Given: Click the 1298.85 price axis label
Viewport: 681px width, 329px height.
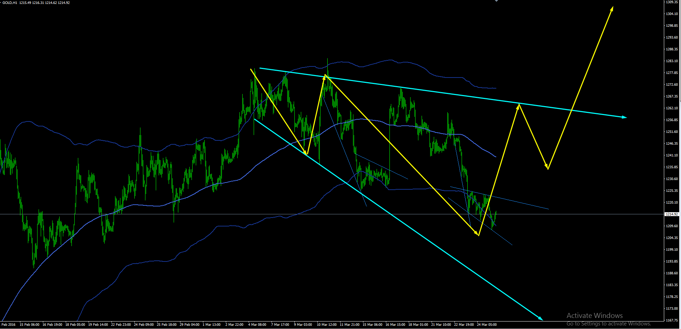Looking at the screenshot, I should (x=672, y=26).
